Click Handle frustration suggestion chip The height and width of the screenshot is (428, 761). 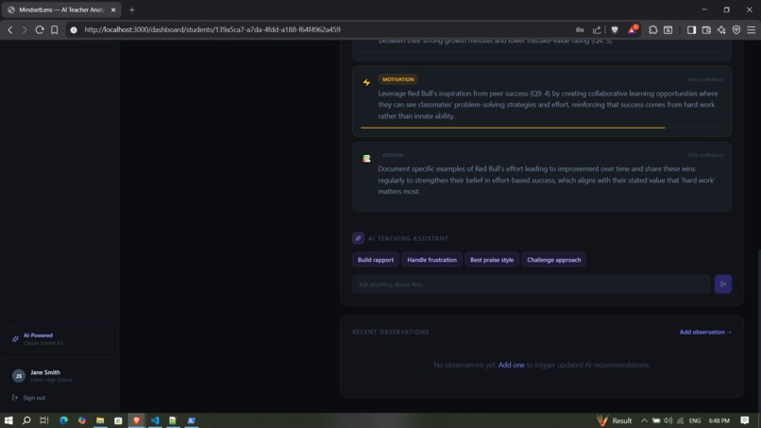pos(431,260)
